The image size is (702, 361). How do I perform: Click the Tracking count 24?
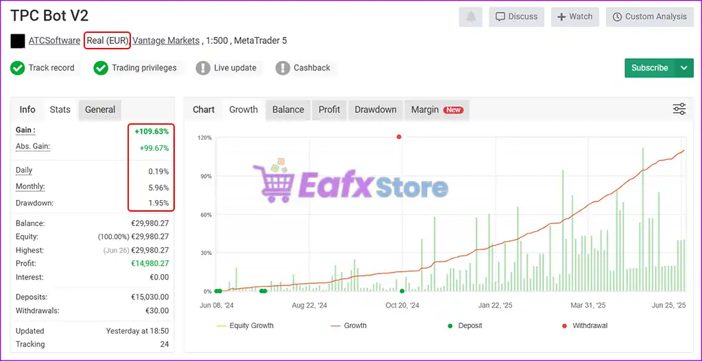click(165, 345)
